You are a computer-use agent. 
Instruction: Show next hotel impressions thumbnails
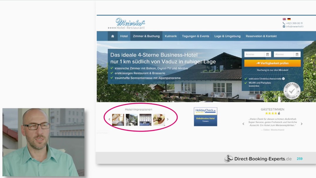coord(167,119)
